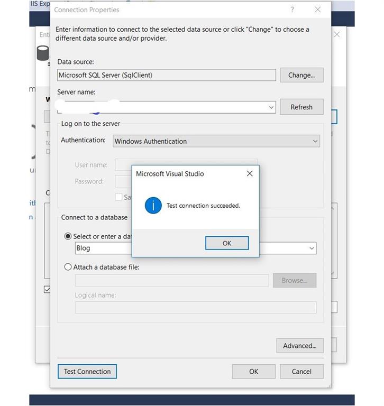Close the Connection Properties dialog

(318, 10)
